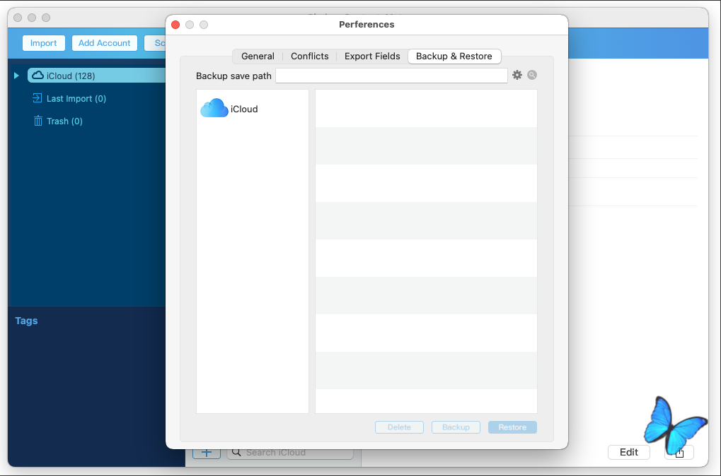The image size is (721, 476).
Task: Expand the iCloud account disclosure triangle
Action: [16, 76]
